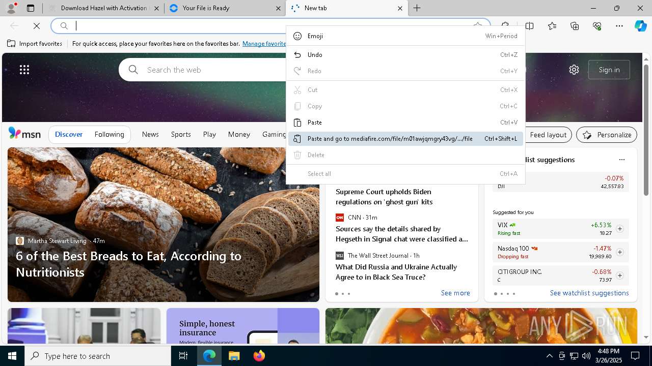Open Settings and more ellipsis menu

(x=619, y=26)
